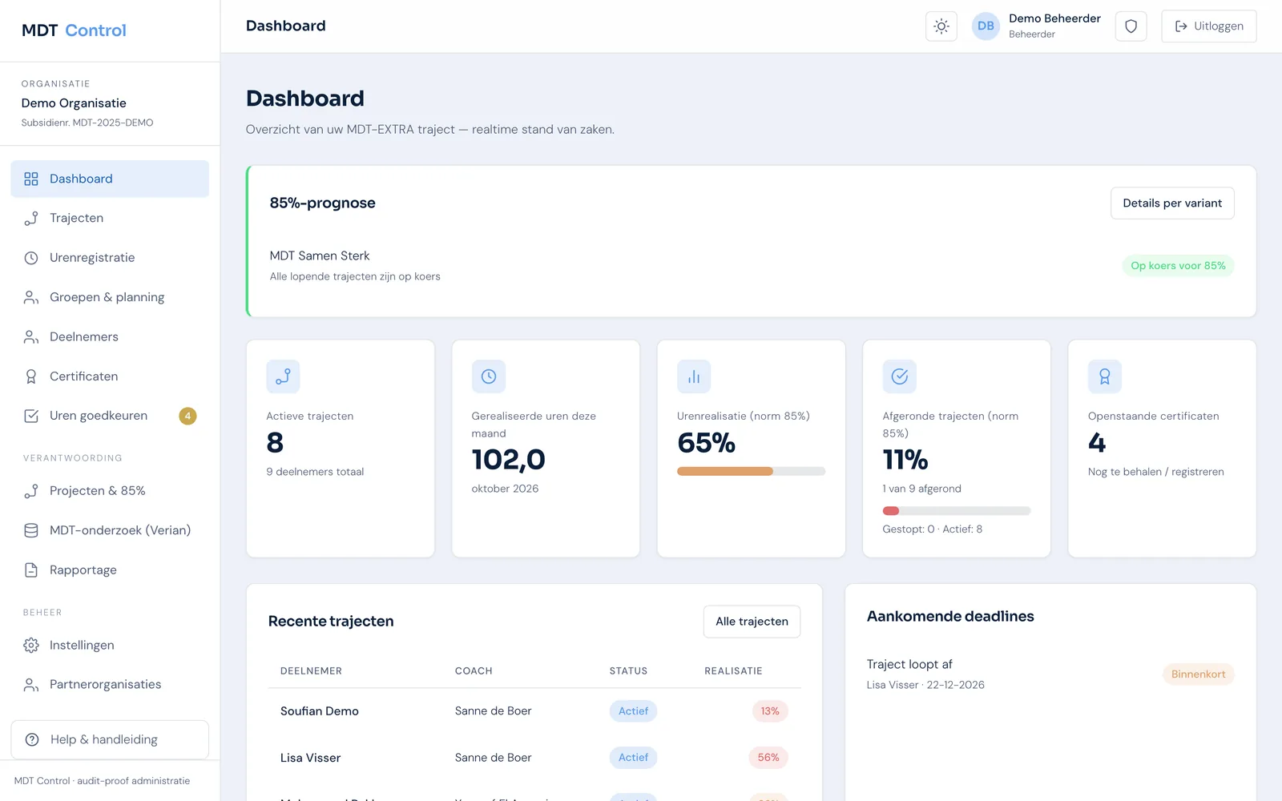Click the Binnenkort deadline badge

[1198, 674]
